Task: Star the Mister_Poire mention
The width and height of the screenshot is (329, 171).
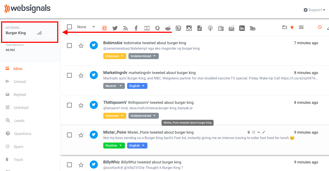Action: (x=81, y=135)
